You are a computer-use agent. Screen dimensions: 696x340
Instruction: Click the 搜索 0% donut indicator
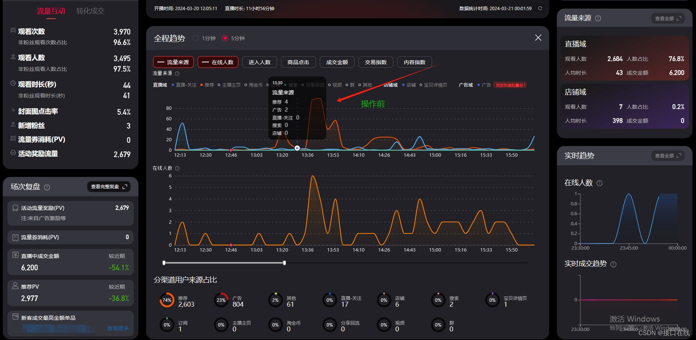(438, 300)
